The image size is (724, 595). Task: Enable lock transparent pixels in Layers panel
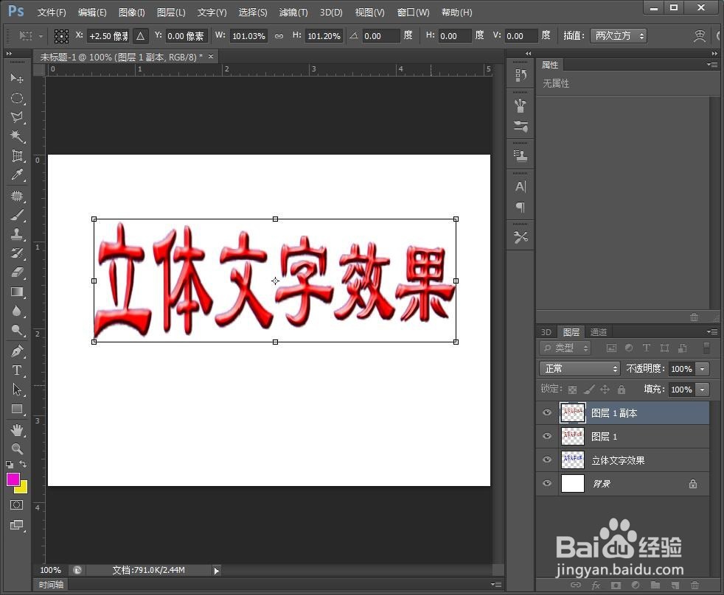(x=571, y=389)
